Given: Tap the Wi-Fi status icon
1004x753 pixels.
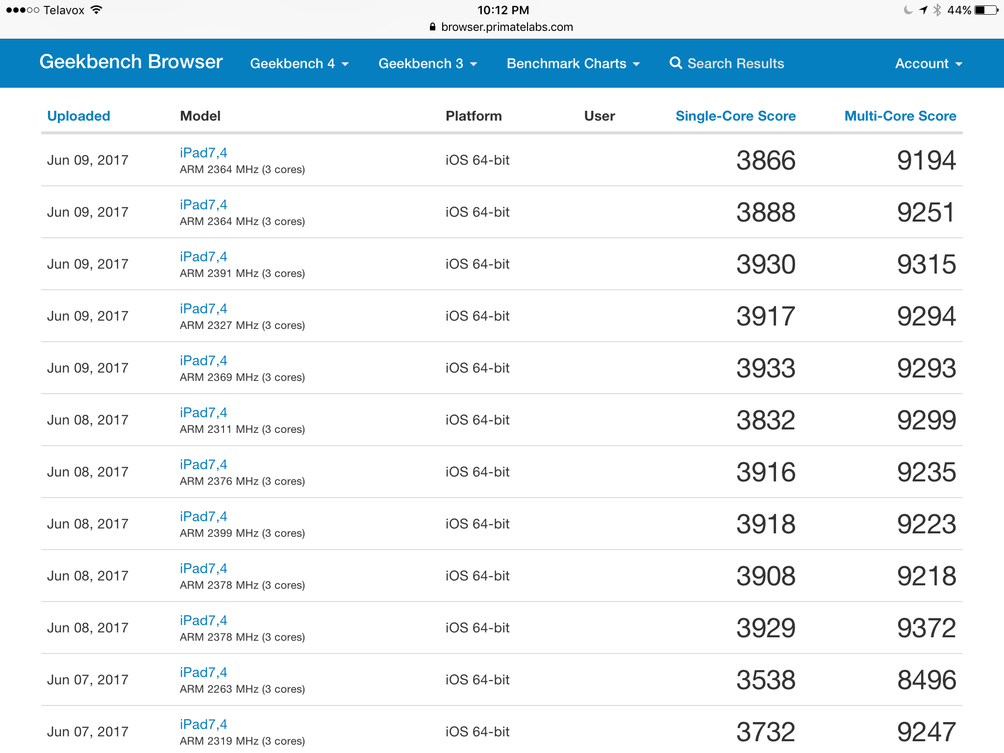Looking at the screenshot, I should 97,10.
